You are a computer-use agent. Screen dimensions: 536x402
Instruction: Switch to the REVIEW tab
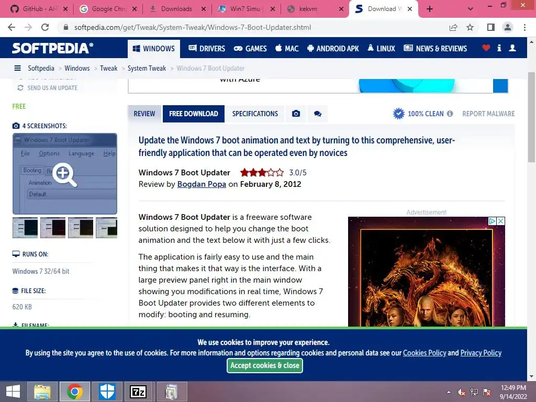click(x=144, y=114)
